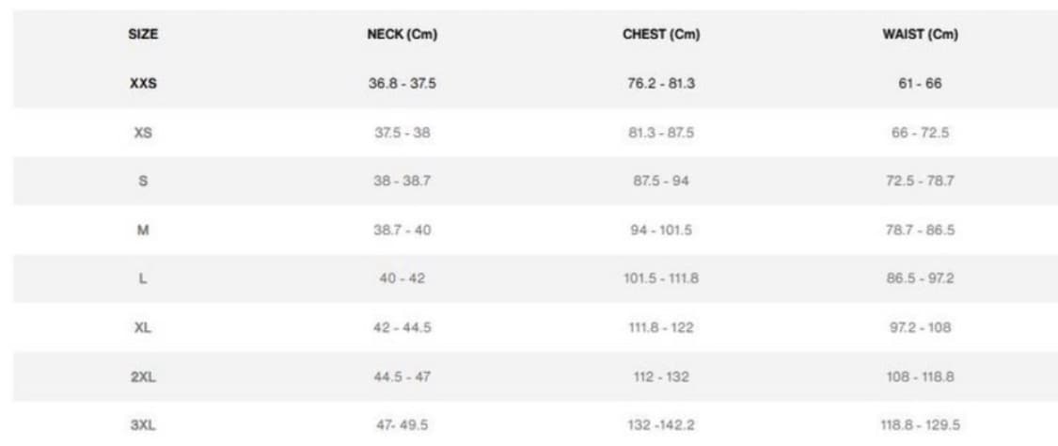Select the 2XL size row label
Image resolution: width=1058 pixels, height=446 pixels.
click(x=143, y=376)
